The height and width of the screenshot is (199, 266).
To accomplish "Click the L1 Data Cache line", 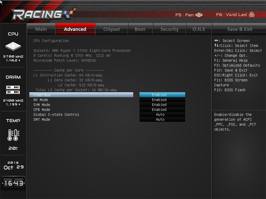I will pos(75,80).
